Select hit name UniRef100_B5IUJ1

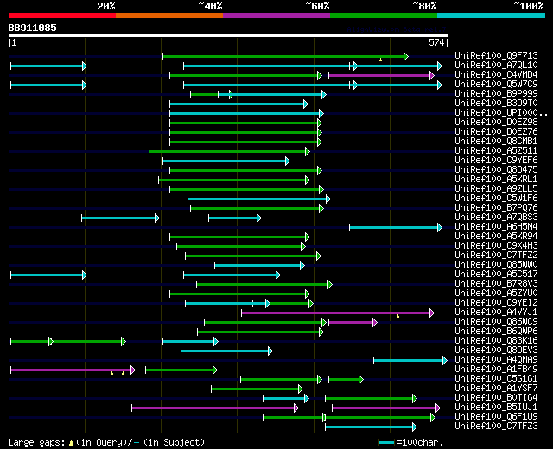496,408
